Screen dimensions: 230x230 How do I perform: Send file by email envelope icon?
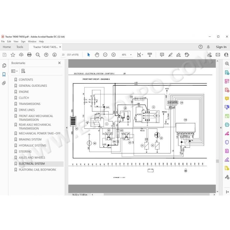click(218, 55)
